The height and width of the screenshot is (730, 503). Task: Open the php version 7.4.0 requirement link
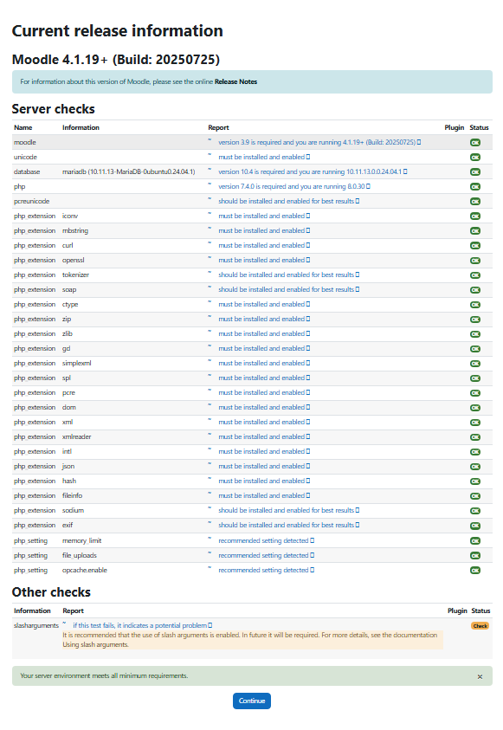pos(294,187)
